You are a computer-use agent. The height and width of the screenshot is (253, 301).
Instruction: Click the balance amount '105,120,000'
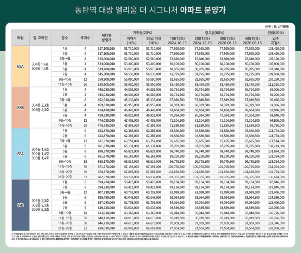[x=276, y=59]
